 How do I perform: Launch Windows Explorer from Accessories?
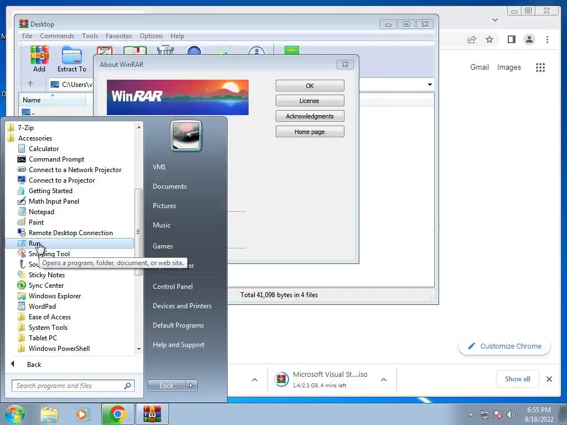click(55, 296)
